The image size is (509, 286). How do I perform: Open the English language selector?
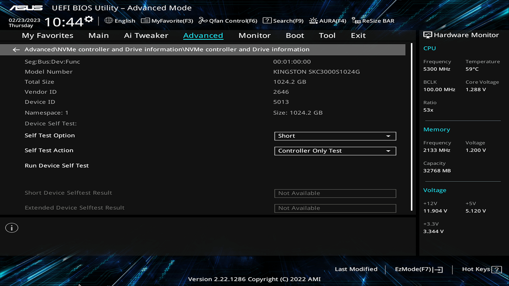coord(125,21)
